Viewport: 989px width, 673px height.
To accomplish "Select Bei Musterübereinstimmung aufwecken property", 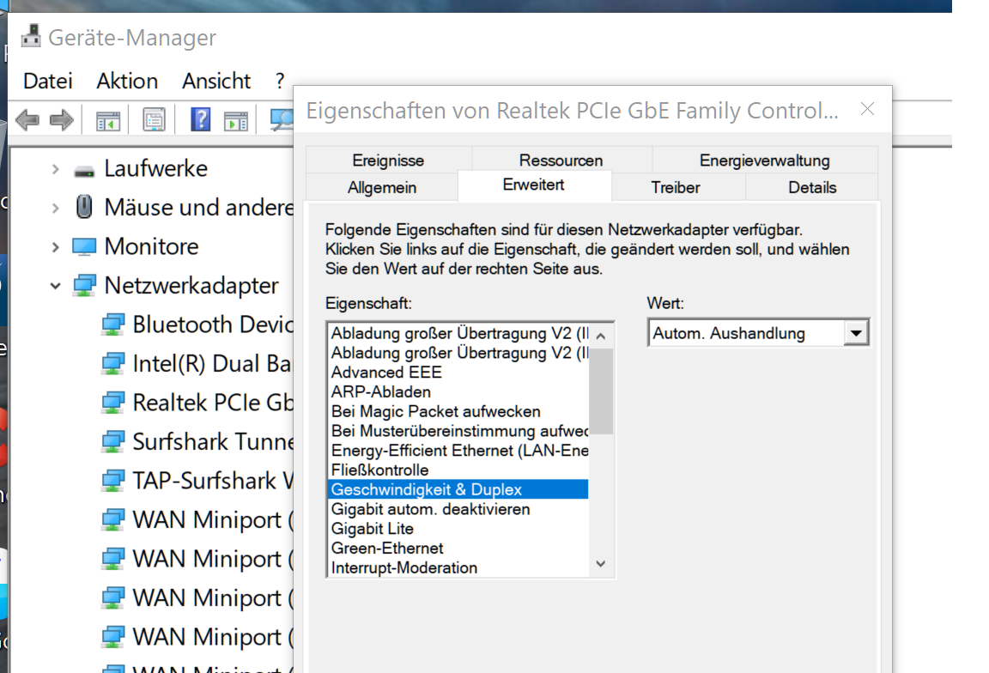I will [459, 431].
